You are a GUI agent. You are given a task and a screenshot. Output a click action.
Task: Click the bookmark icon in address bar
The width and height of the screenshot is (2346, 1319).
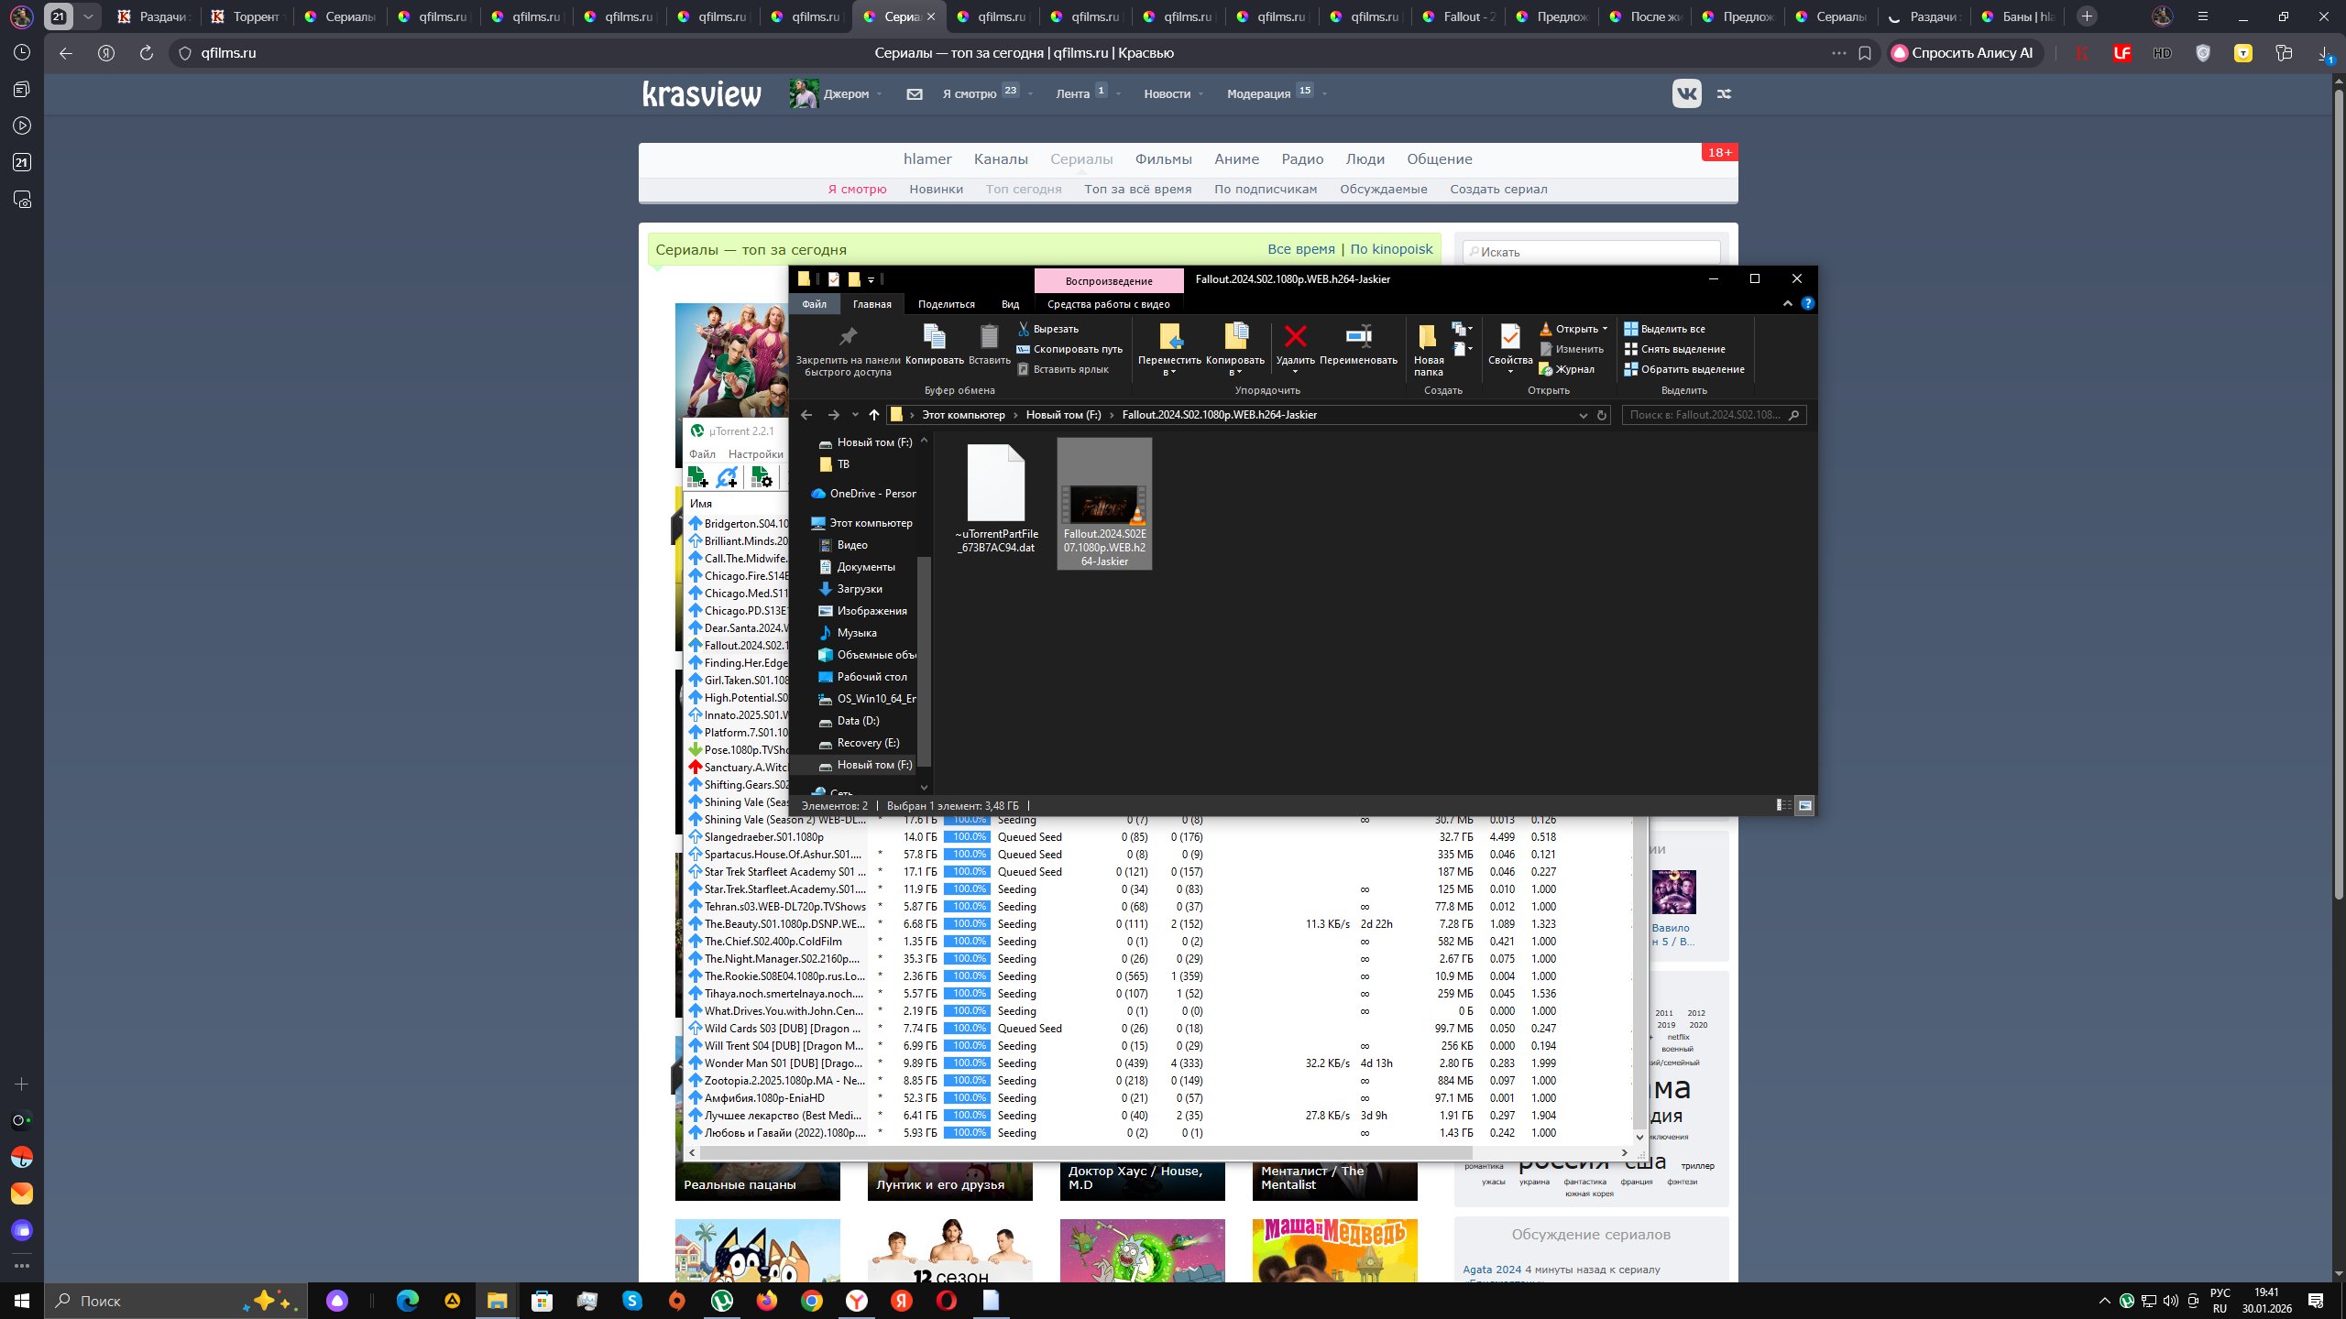tap(1864, 53)
